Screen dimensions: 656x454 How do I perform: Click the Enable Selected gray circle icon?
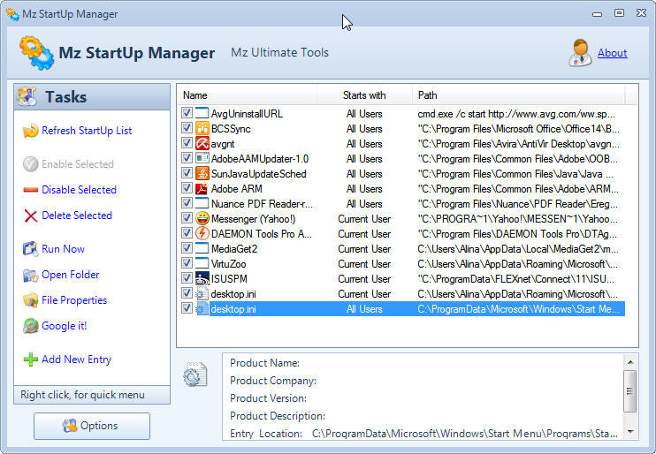click(31, 164)
